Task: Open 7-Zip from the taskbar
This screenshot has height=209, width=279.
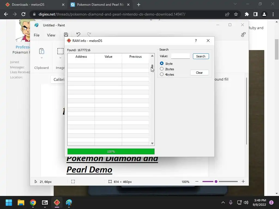Action: pyautogui.click(x=45, y=202)
